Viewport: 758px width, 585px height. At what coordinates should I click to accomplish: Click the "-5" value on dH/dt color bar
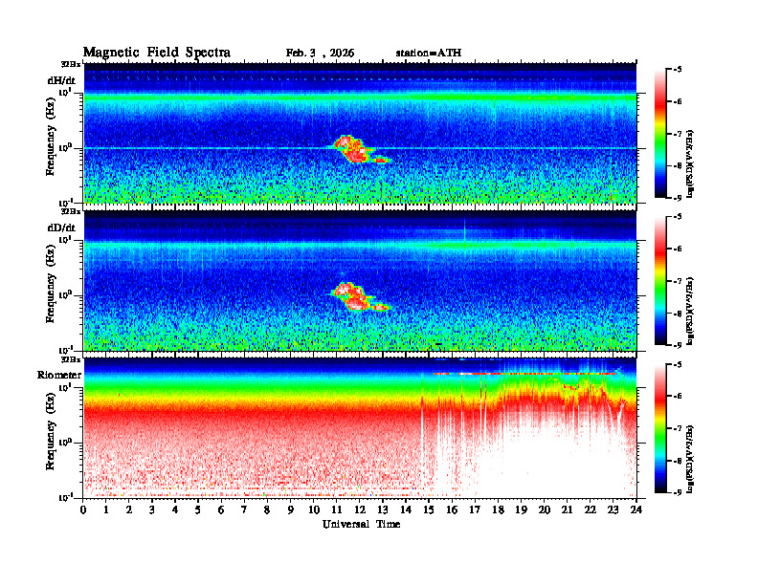pos(678,70)
